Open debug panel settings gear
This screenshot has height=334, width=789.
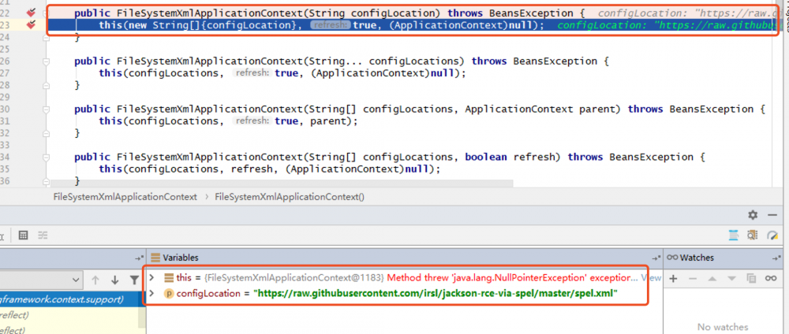tap(753, 215)
